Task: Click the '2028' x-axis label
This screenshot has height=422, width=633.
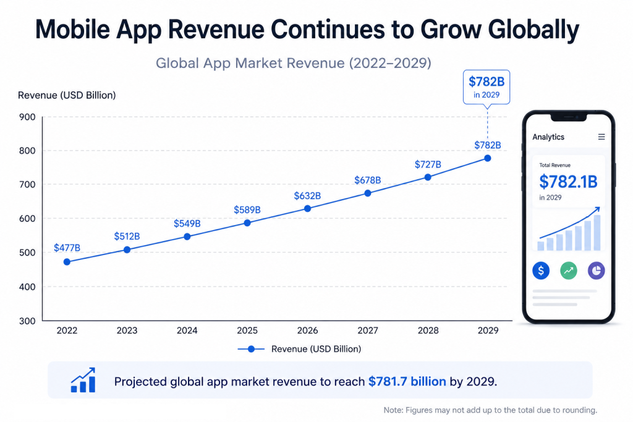Action: point(428,331)
